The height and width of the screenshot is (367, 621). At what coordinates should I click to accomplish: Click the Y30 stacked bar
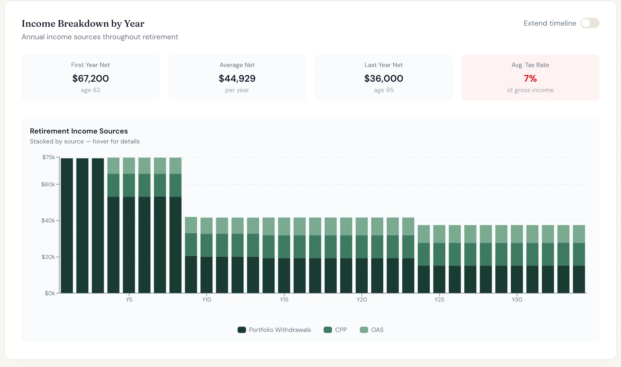coord(517,259)
